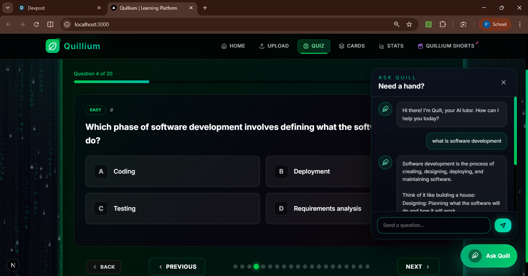The width and height of the screenshot is (528, 276).
Task: Open the Extensions puzzle icon
Action: (443, 24)
